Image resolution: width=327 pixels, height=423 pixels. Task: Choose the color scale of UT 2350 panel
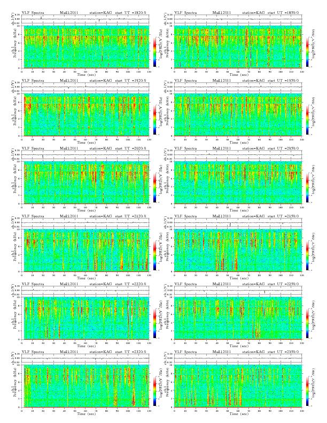[x=308, y=391]
